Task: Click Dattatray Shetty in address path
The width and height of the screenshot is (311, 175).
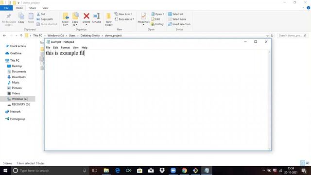Action: tap(90, 35)
